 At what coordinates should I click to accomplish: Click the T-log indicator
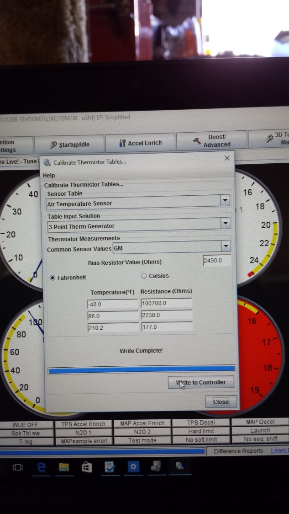click(x=26, y=442)
